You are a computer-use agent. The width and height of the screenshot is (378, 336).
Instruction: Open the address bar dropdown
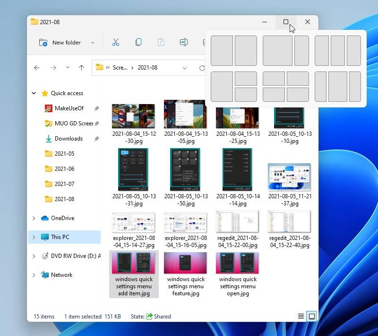click(185, 68)
